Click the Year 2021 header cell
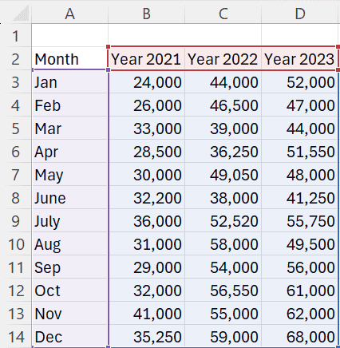This screenshot has width=340, height=348. click(146, 59)
